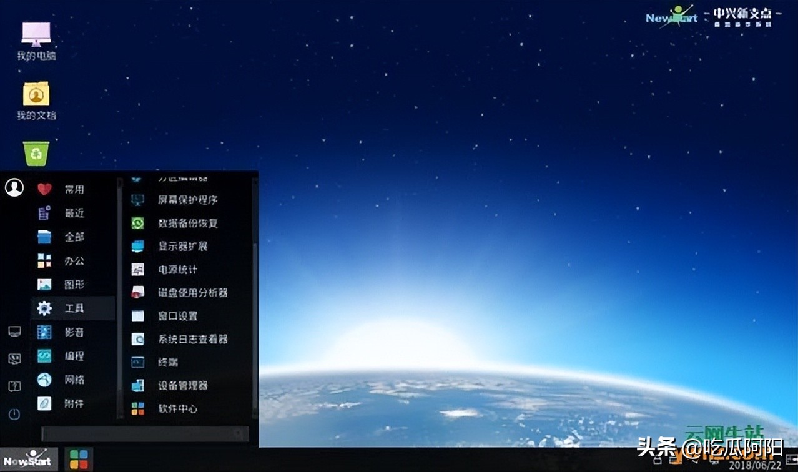
Task: Click the sidebar icon below the monitor icon
Action: pos(14,358)
